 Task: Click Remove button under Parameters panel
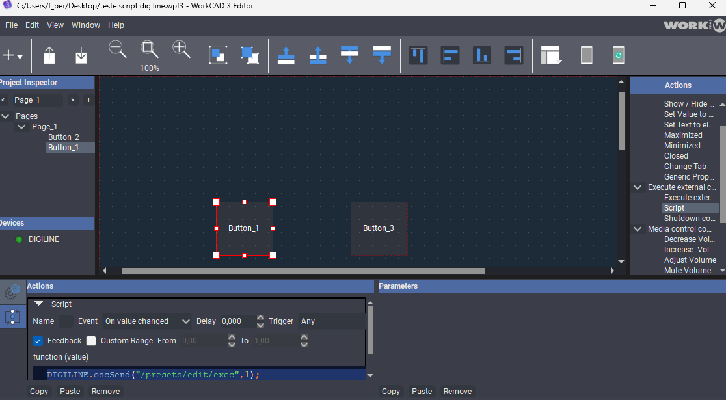[x=457, y=391]
